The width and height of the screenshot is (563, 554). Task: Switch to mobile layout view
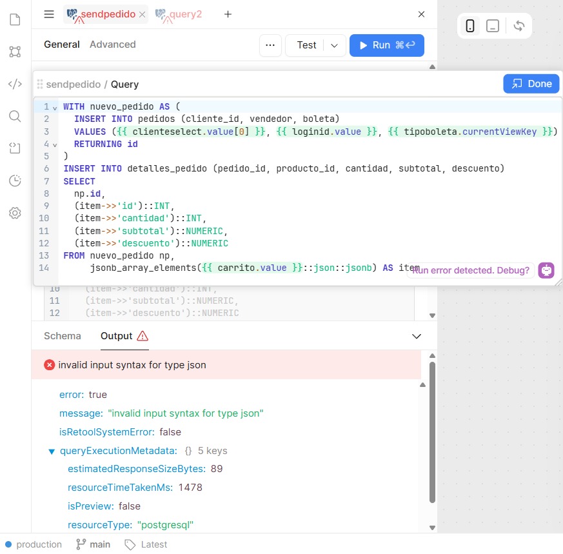click(x=470, y=26)
